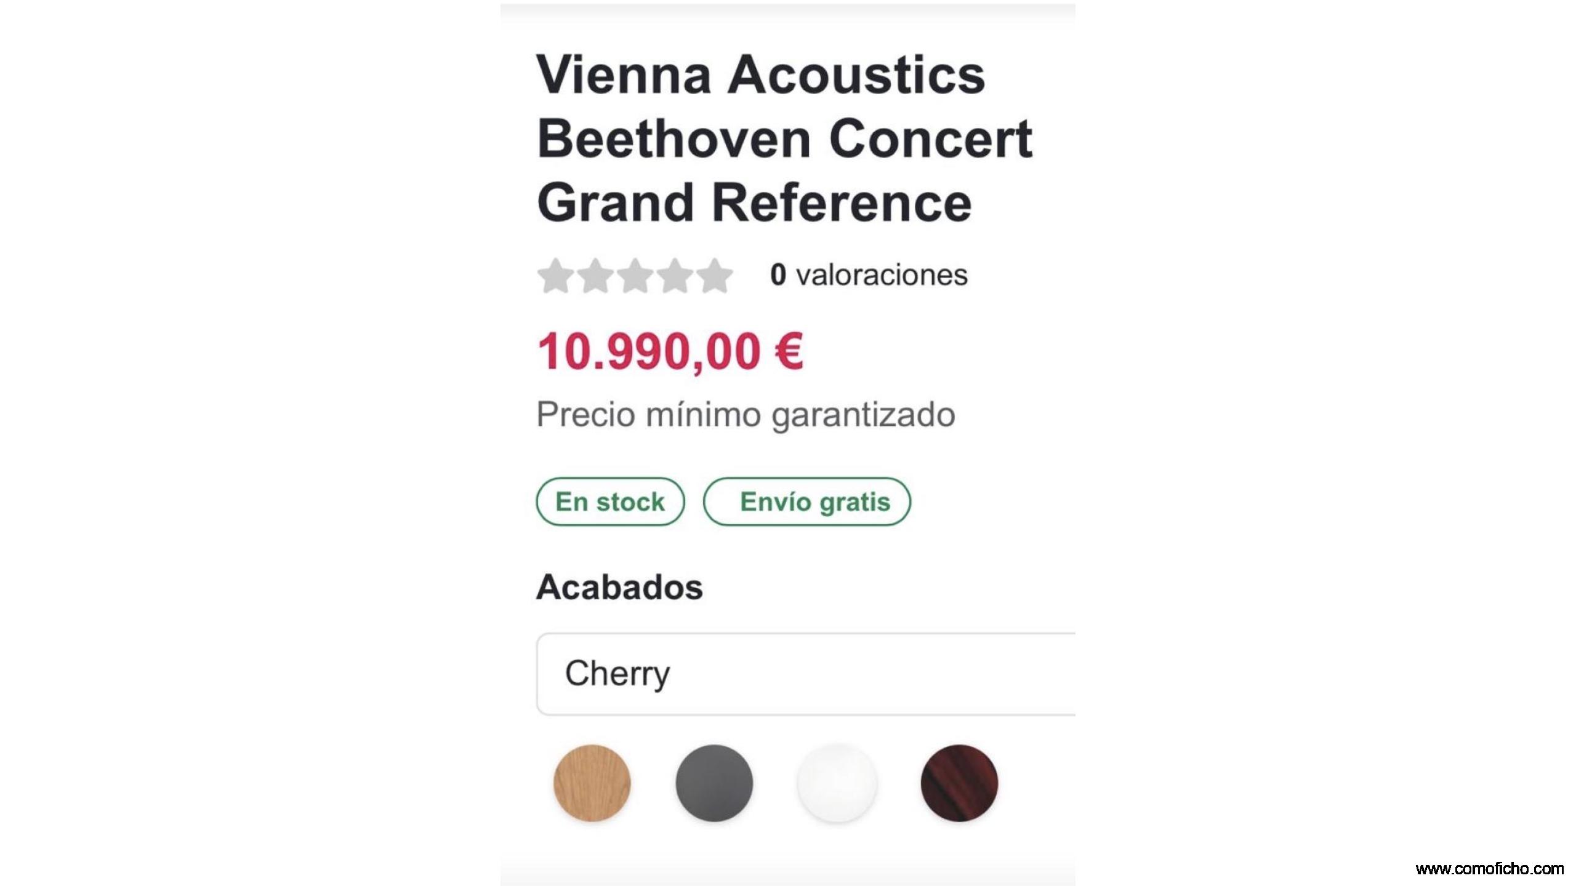Pick the white finish swatch

(x=837, y=783)
